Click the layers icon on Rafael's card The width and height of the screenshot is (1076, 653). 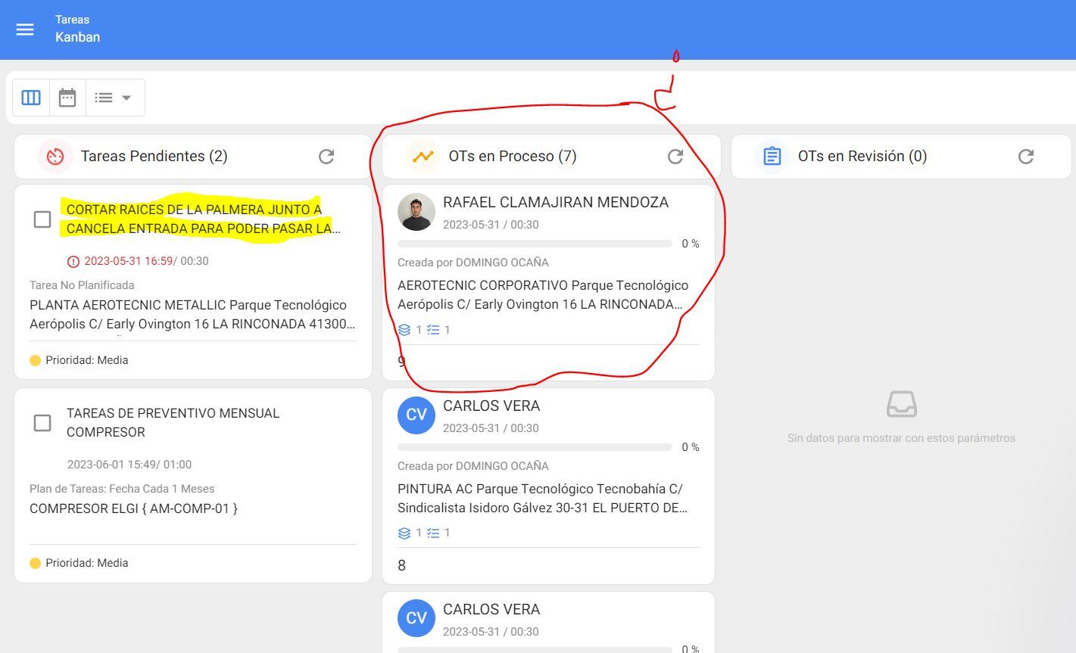pos(404,330)
